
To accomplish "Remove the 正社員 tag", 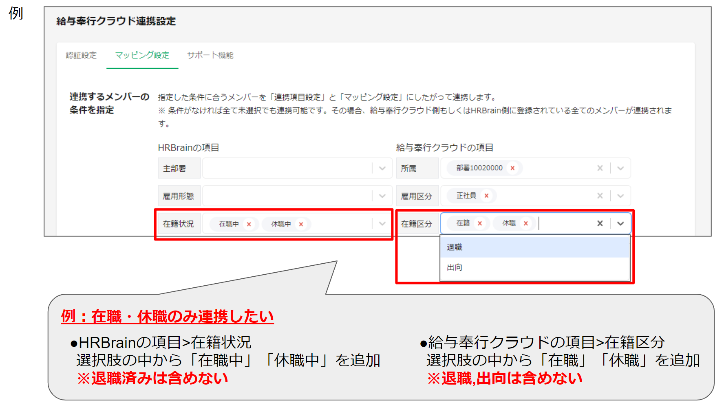I will (486, 196).
